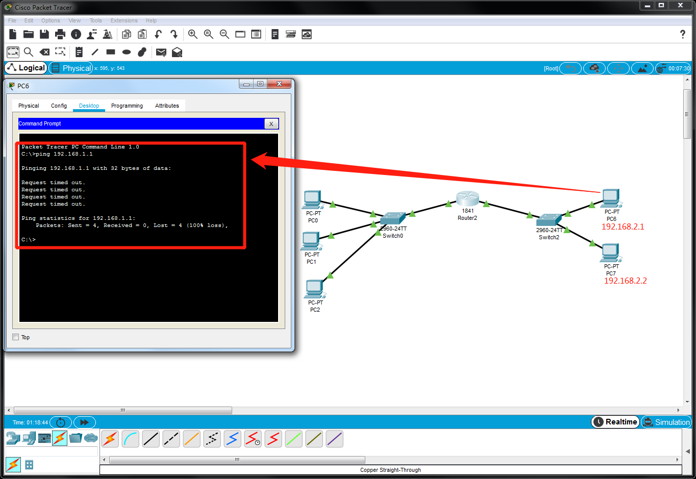Choose the End Devices category
696x479 pixels.
pyautogui.click(x=29, y=438)
